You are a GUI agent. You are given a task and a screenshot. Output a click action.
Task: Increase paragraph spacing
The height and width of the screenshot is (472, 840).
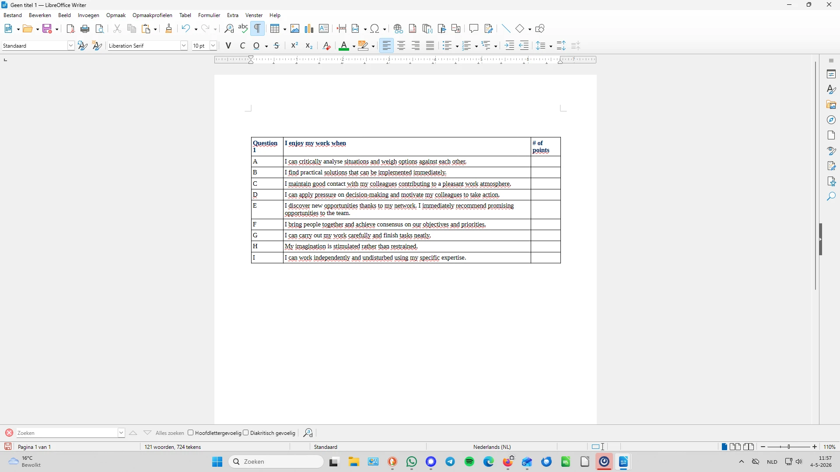561,45
